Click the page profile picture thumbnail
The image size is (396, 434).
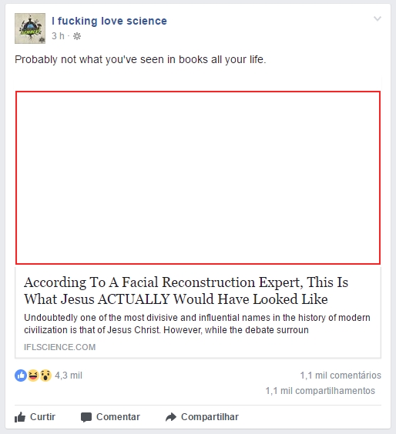(30, 28)
